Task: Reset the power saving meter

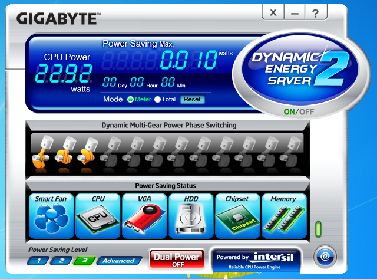Action: click(x=193, y=100)
